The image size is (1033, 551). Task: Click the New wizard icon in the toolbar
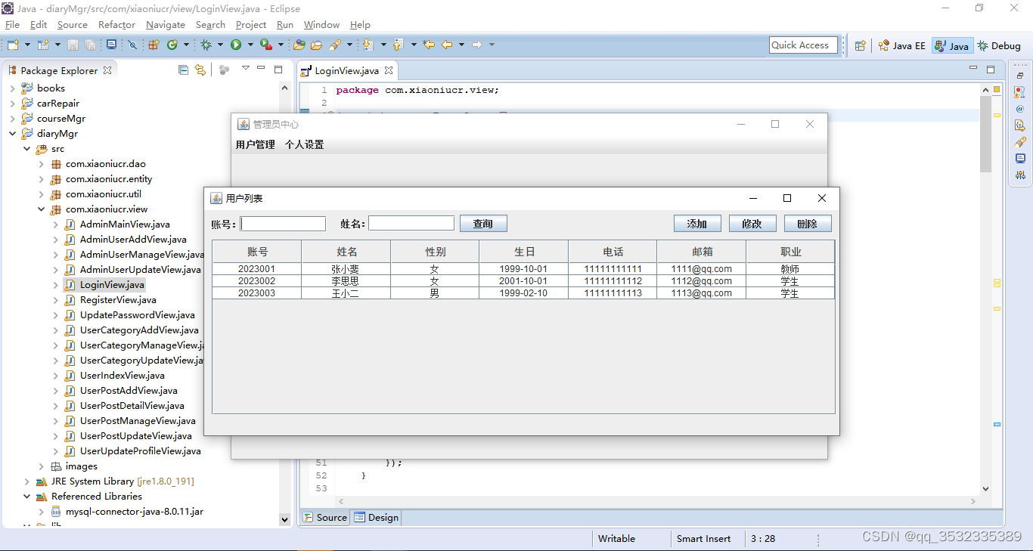pyautogui.click(x=13, y=45)
